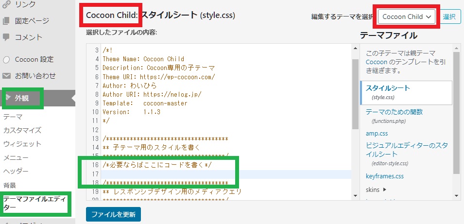Place cursor on empty line 17
The image size is (464, 224).
click(x=227, y=174)
